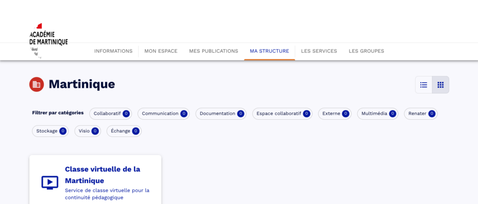Open Les Groupes tab
This screenshot has width=478, height=204.
(366, 51)
